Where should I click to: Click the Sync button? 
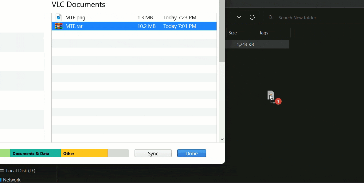point(153,153)
